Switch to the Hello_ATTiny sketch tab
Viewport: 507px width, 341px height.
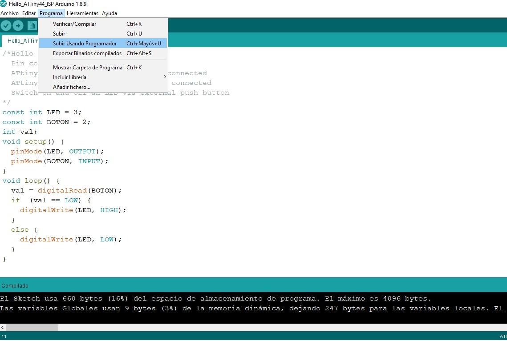[21, 41]
